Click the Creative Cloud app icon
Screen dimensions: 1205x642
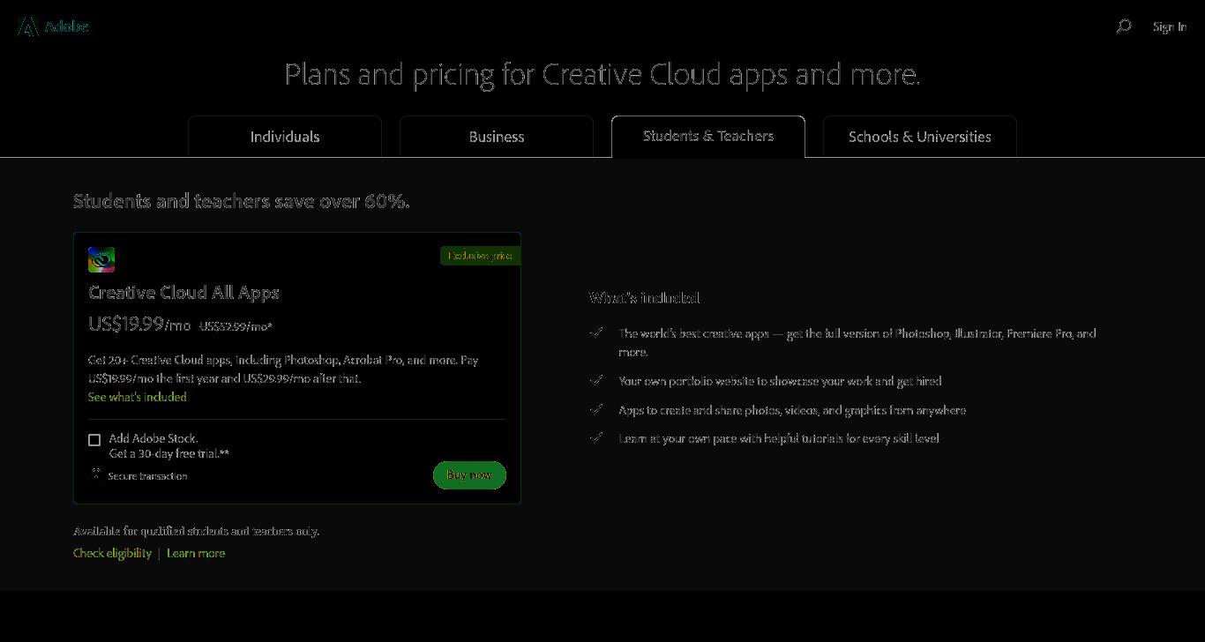click(101, 259)
